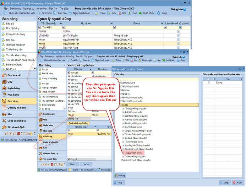
Task: Open dropdown arrow below main Bán hàng list
Action: pos(35,69)
